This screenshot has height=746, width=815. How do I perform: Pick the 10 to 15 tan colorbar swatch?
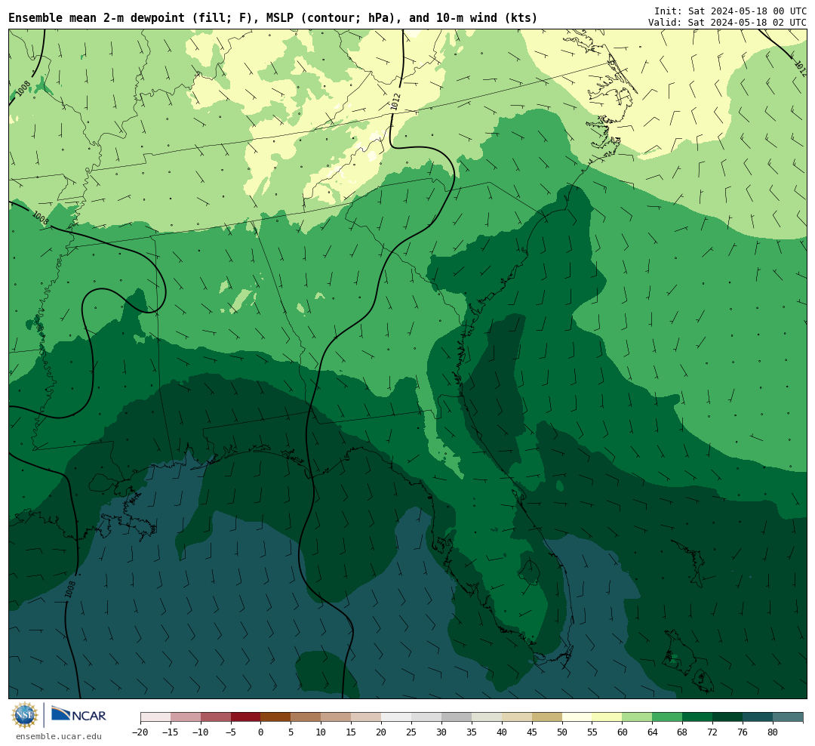tap(336, 717)
